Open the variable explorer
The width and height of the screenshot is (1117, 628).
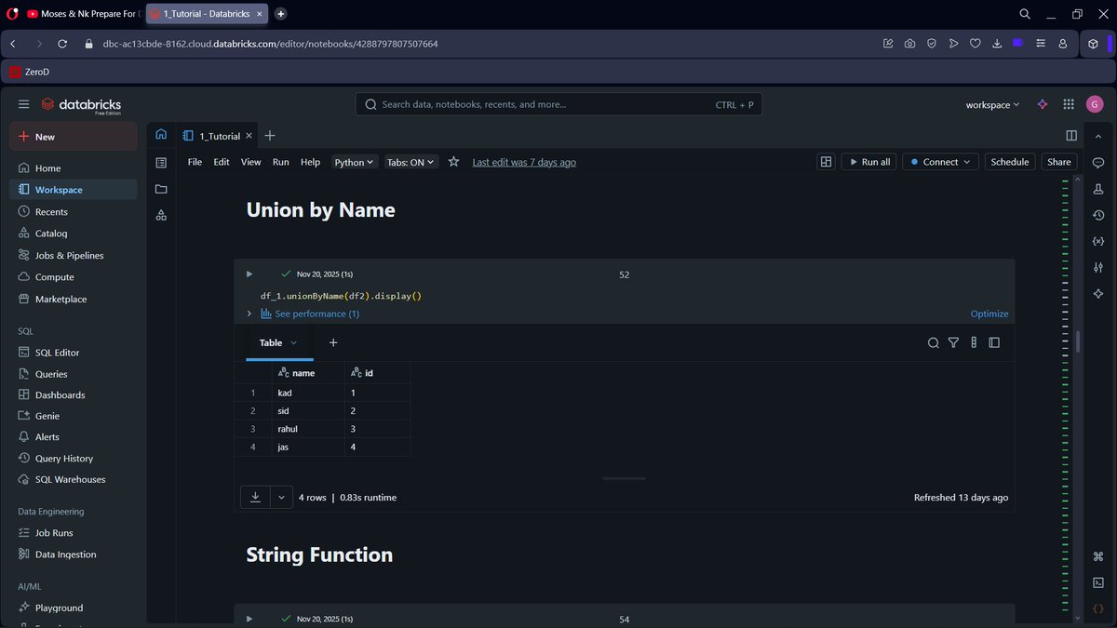[x=1098, y=241]
